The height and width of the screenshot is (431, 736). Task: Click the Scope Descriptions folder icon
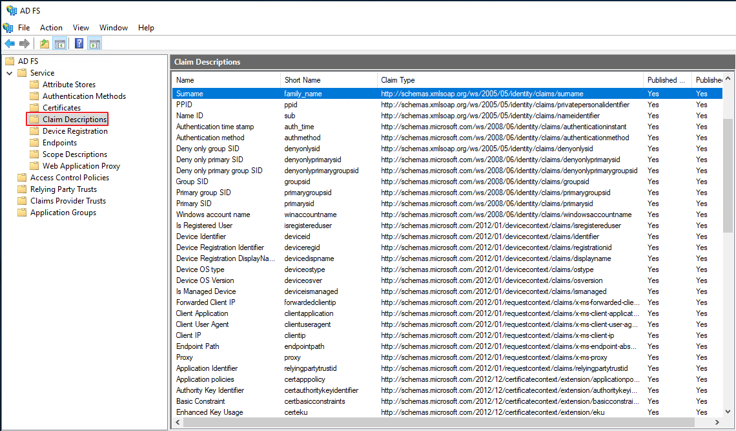[34, 154]
